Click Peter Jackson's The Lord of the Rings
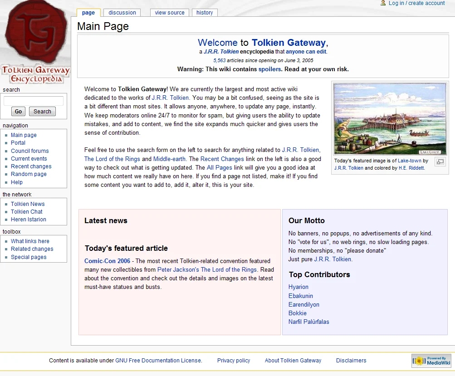455x376 pixels. click(207, 270)
